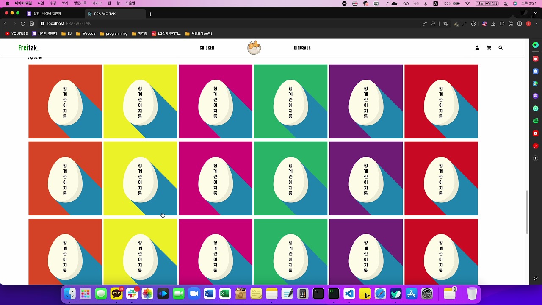Screen dimensions: 542x305
Task: Click the search magnifier icon in site header
Action: pos(501,48)
